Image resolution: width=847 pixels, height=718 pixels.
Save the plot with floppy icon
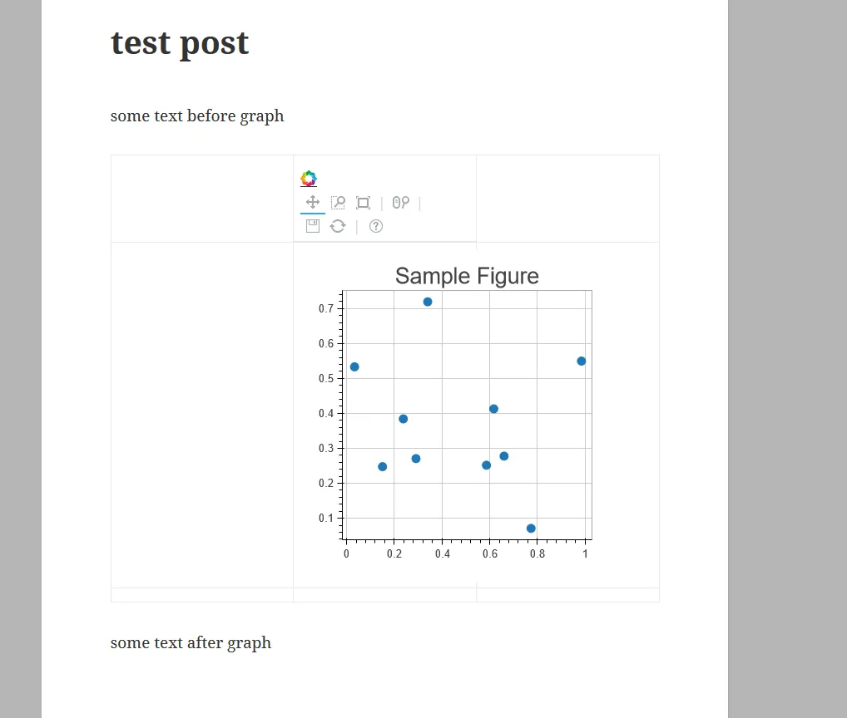tap(313, 226)
